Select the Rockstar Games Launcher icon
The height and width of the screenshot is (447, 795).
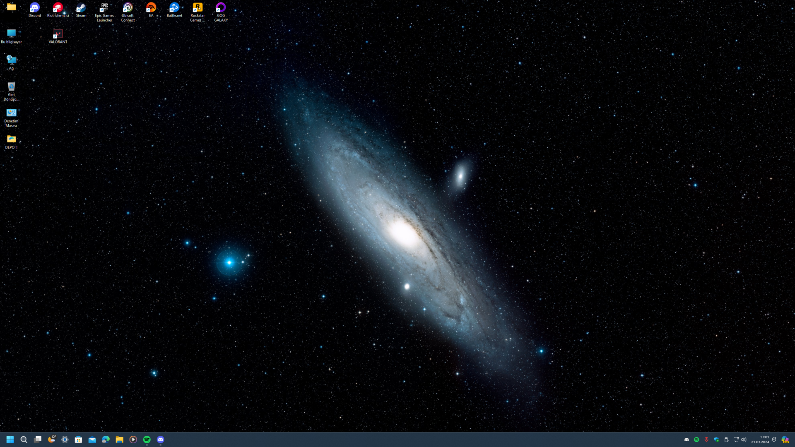[198, 8]
